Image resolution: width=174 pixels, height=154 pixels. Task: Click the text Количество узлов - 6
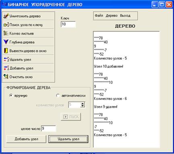[x=110, y=99]
